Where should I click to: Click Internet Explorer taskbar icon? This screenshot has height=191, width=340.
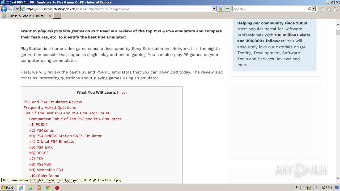point(21,188)
